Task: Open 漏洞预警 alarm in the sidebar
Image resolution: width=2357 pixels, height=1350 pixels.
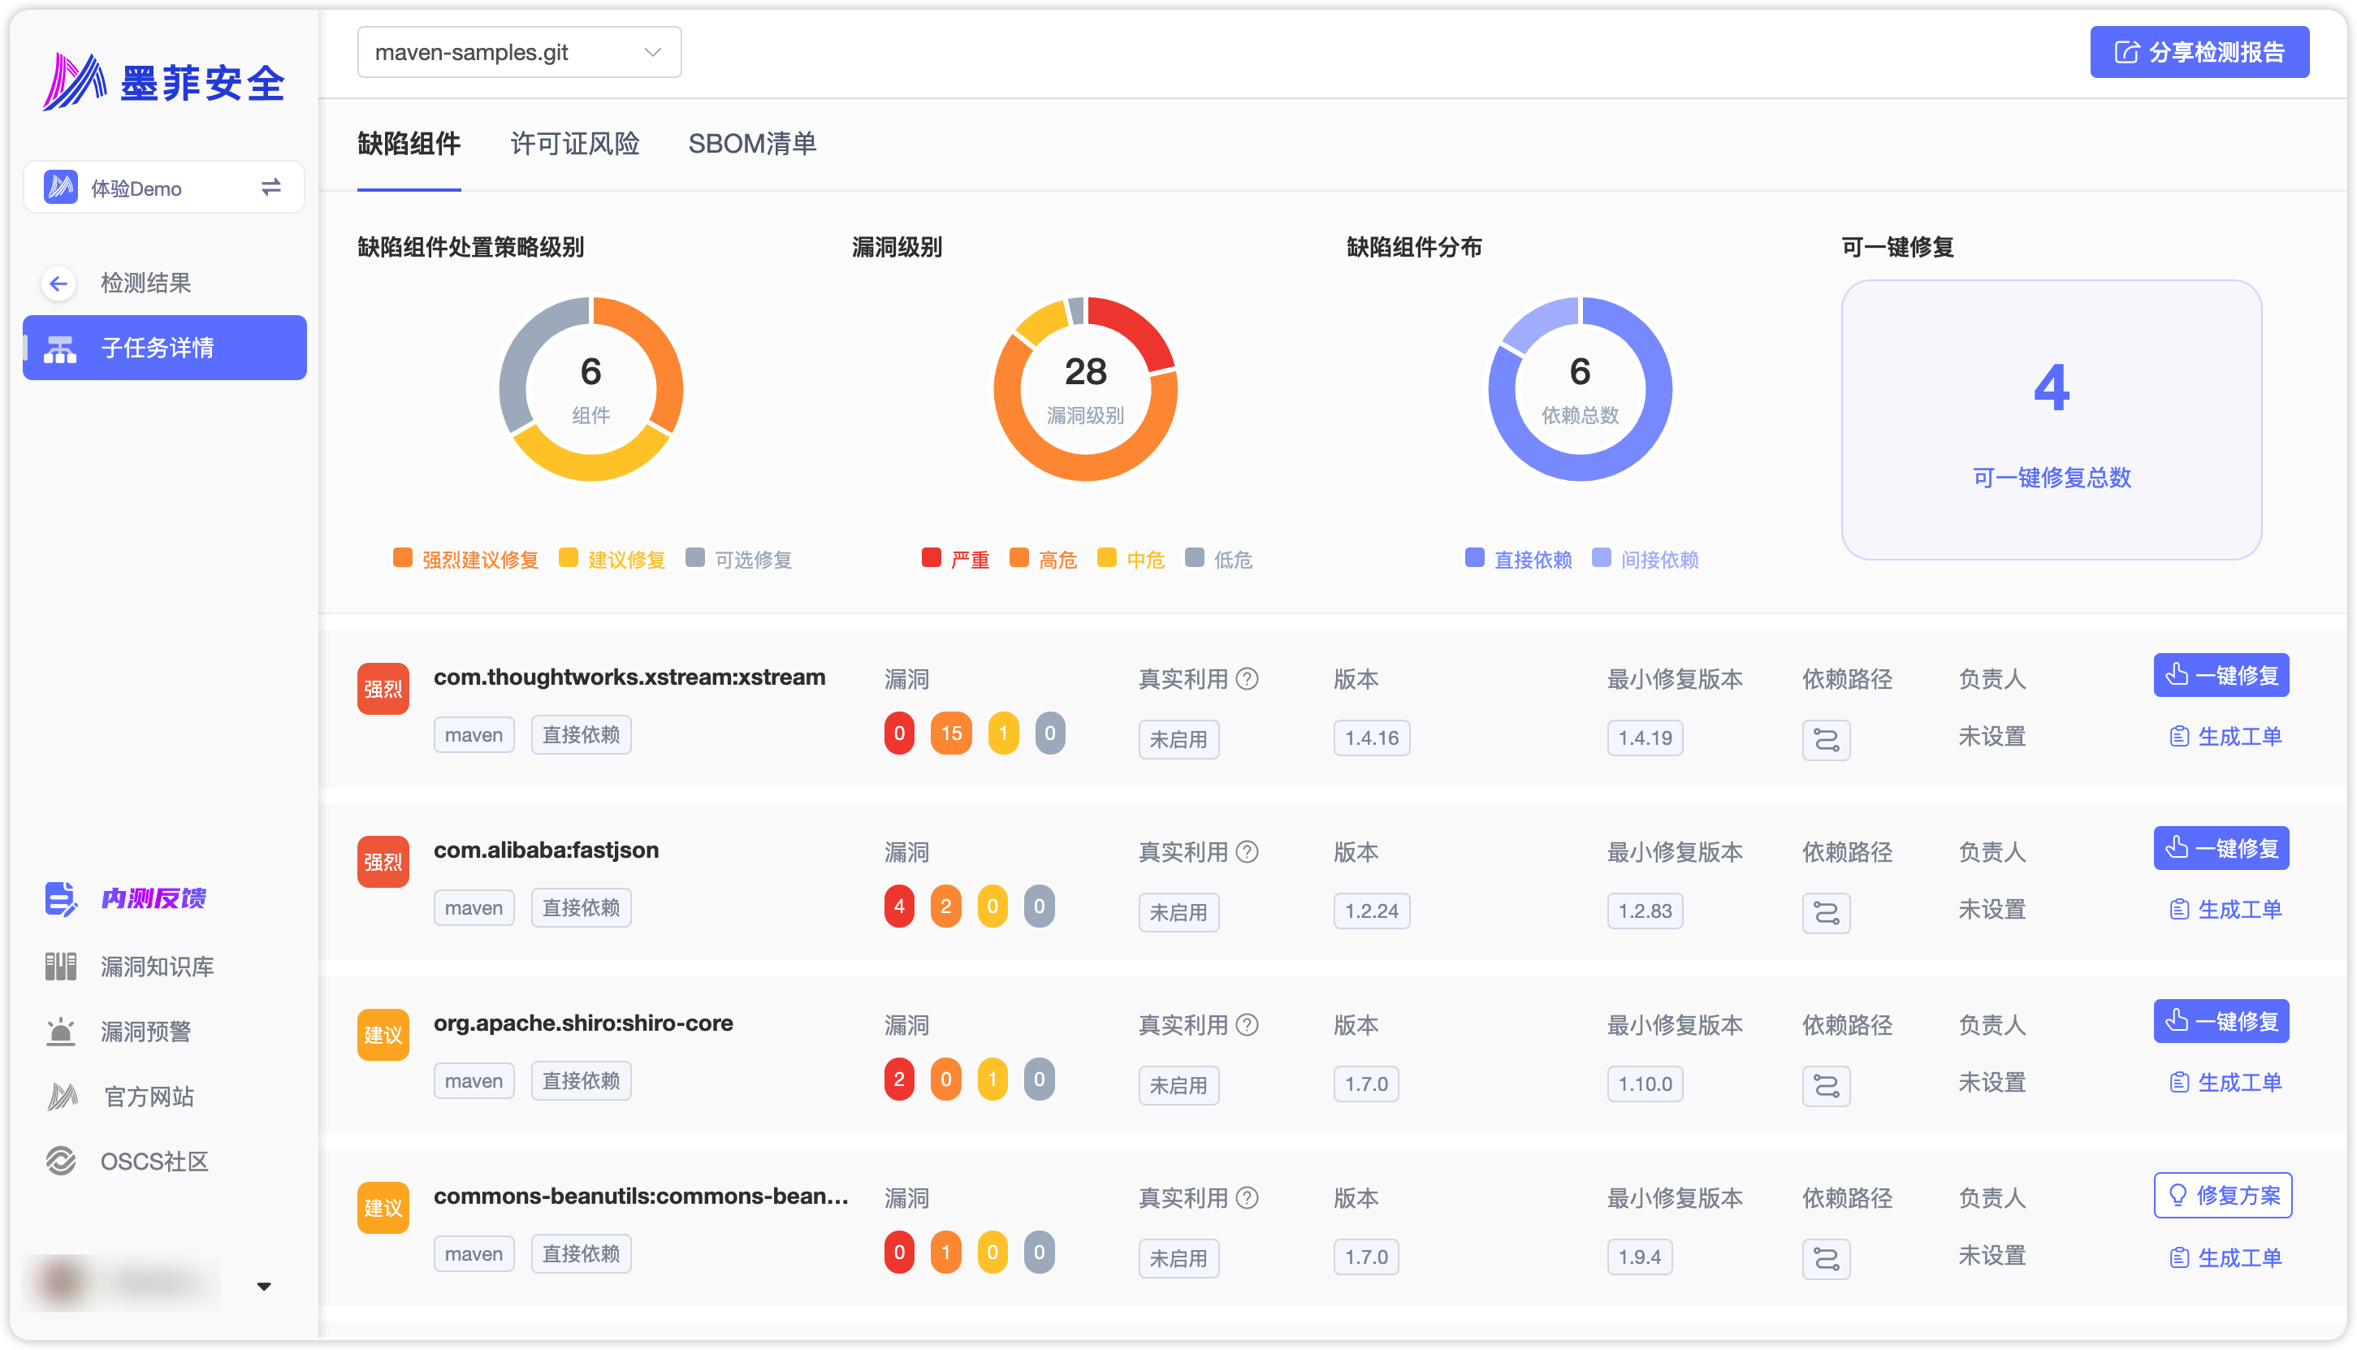Action: click(x=145, y=1031)
